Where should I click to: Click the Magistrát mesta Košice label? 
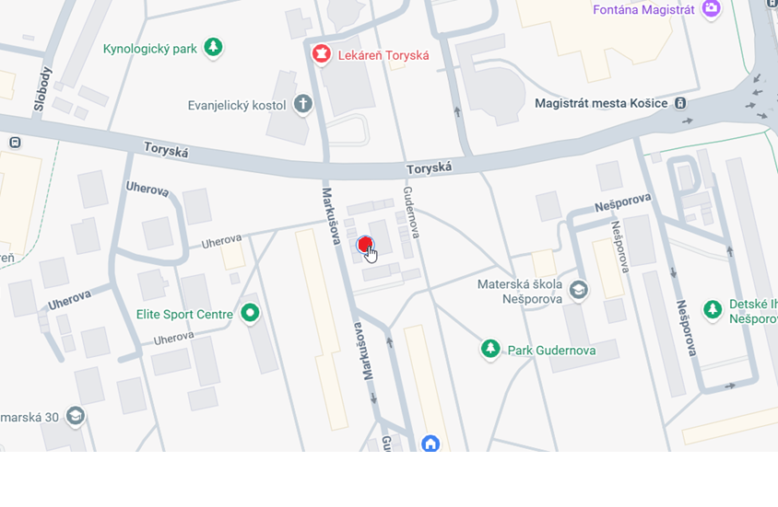pyautogui.click(x=601, y=103)
